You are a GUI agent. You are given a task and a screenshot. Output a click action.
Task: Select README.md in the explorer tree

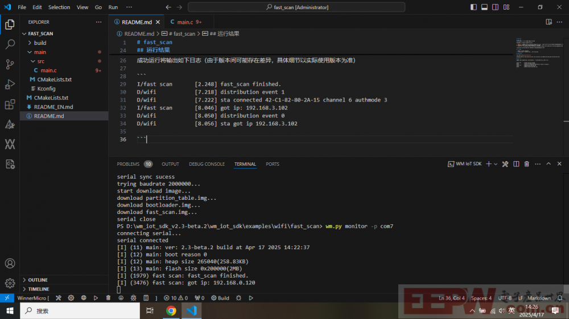click(x=64, y=116)
